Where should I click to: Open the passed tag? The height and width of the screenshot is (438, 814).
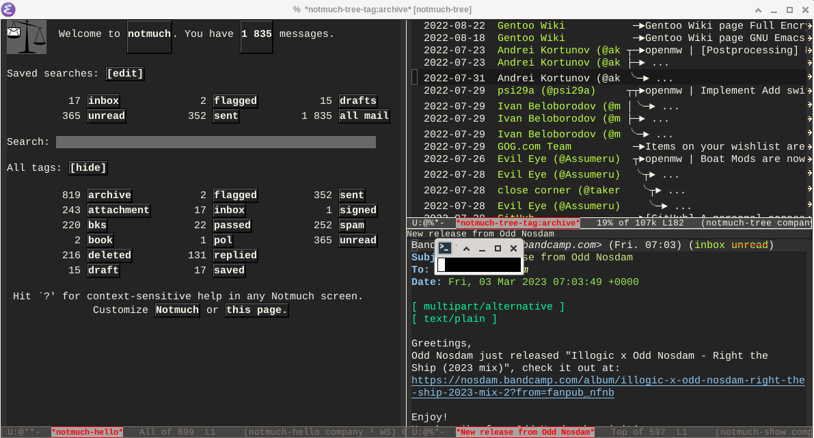click(x=232, y=225)
